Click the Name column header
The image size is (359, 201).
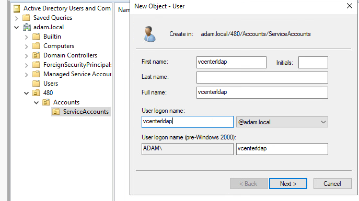click(124, 10)
